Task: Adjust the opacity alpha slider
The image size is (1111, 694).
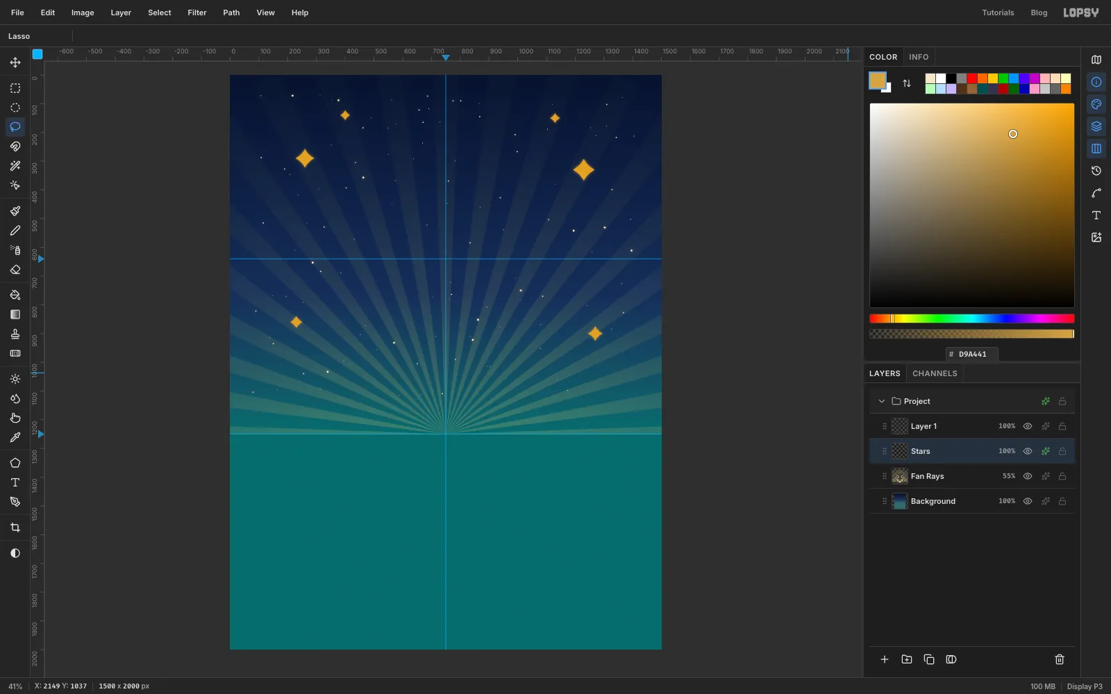Action: pos(972,334)
